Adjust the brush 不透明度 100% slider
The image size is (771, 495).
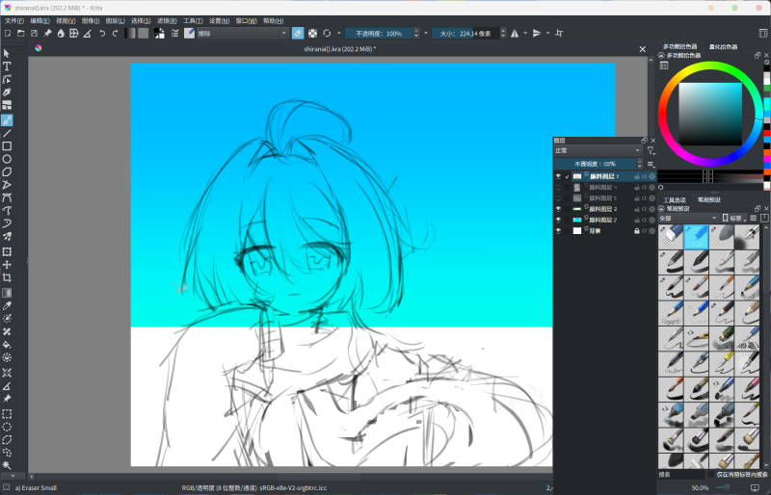click(379, 34)
